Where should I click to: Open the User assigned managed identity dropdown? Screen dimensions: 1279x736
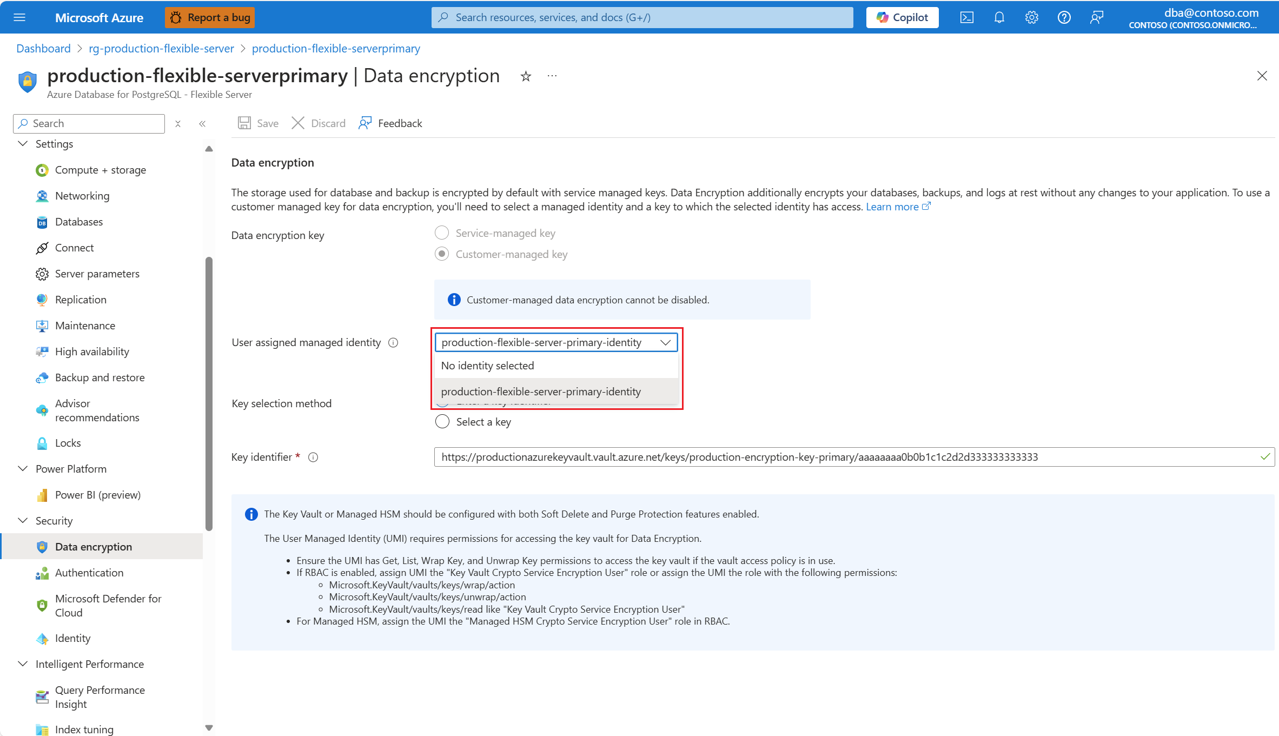coord(555,342)
